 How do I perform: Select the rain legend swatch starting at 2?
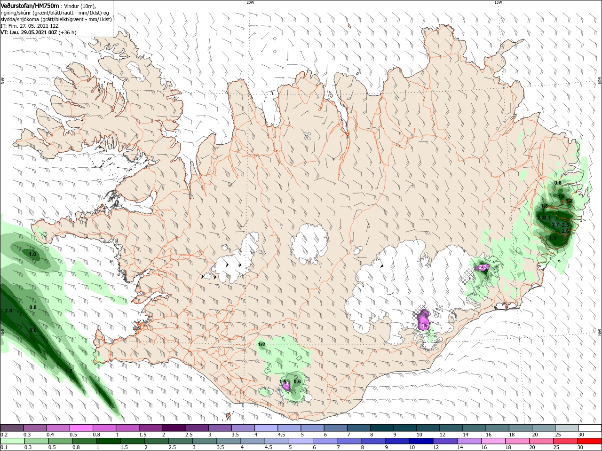pos(157,441)
